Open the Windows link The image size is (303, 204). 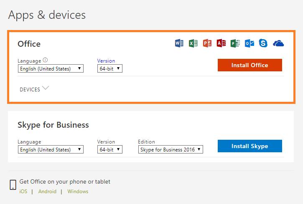[78, 191]
